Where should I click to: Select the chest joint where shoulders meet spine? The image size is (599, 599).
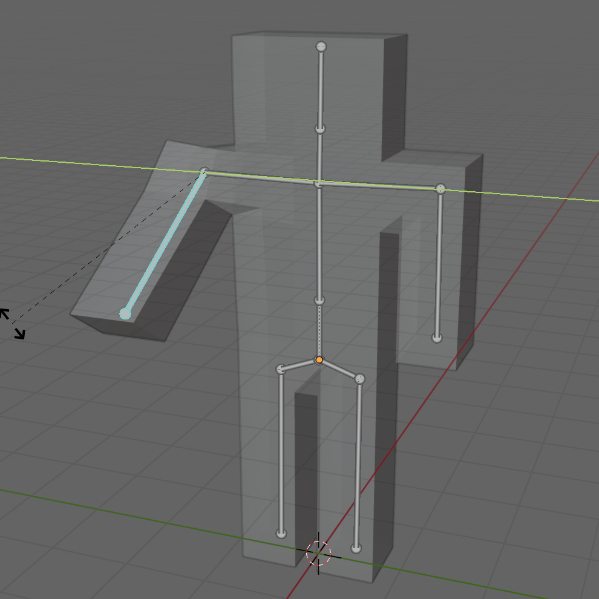tap(319, 183)
